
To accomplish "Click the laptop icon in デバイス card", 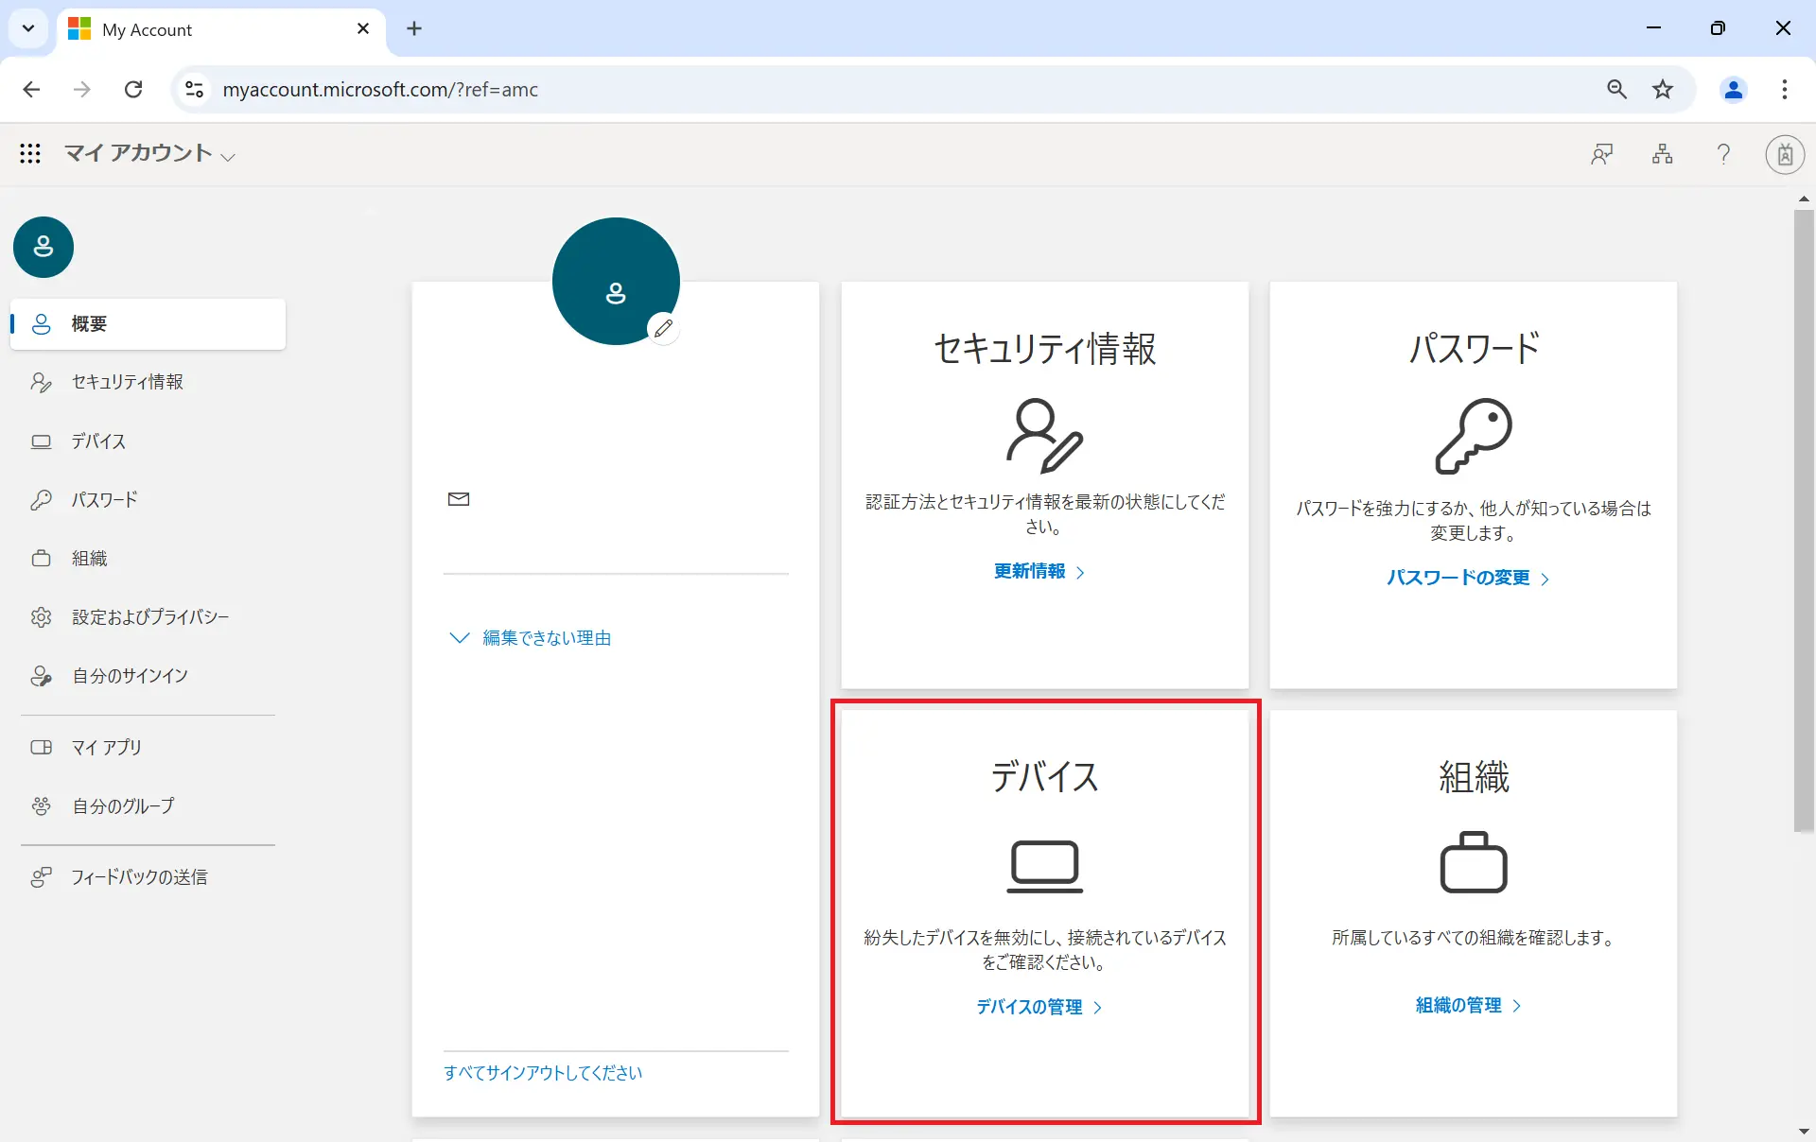I will coord(1044,865).
